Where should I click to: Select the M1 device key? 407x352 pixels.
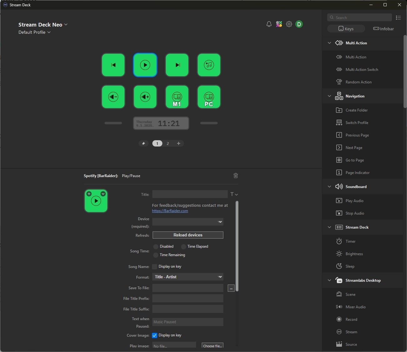click(x=177, y=97)
